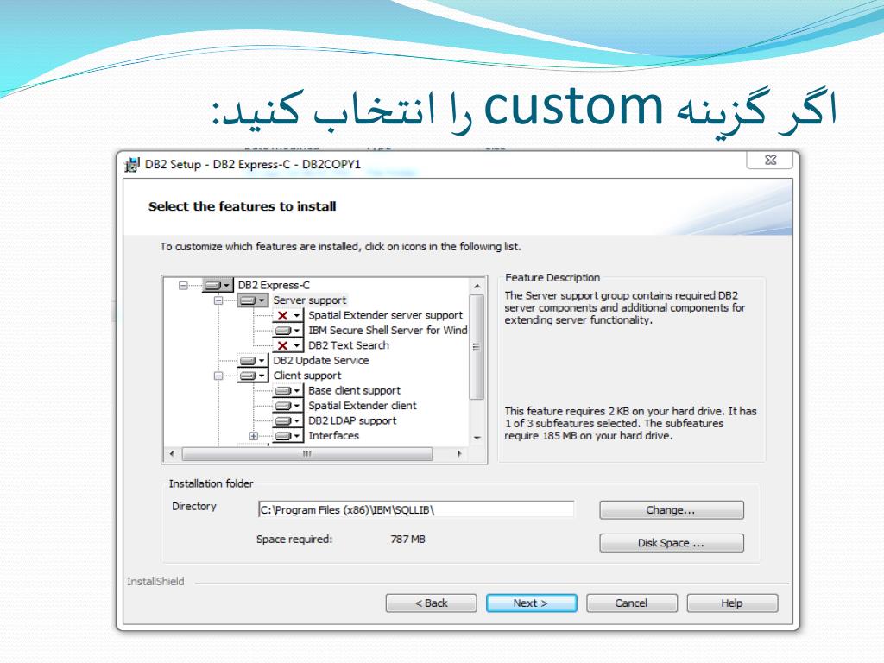Click the feature tree scroll-up arrow
This screenshot has height=663, width=884.
(477, 286)
